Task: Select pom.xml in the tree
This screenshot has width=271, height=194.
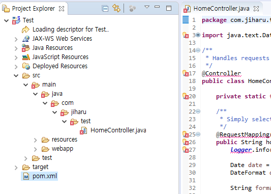Action: pos(45,176)
